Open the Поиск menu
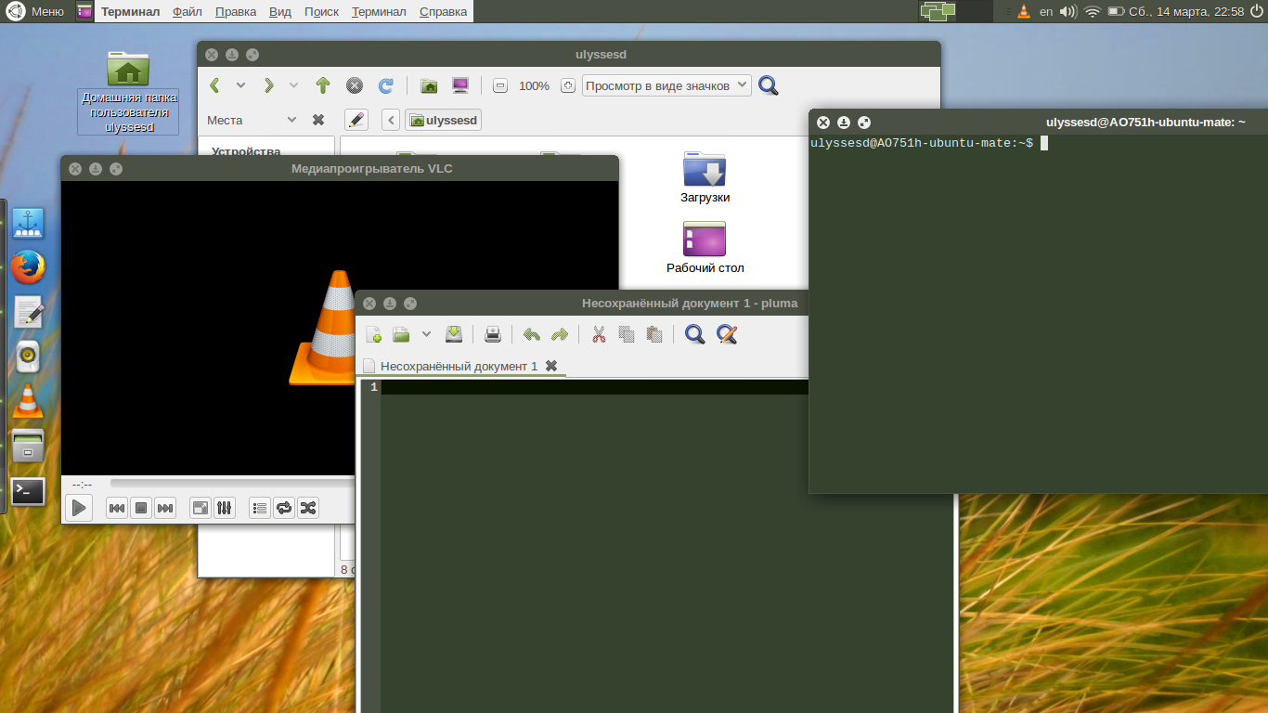The width and height of the screenshot is (1268, 713). (x=321, y=11)
